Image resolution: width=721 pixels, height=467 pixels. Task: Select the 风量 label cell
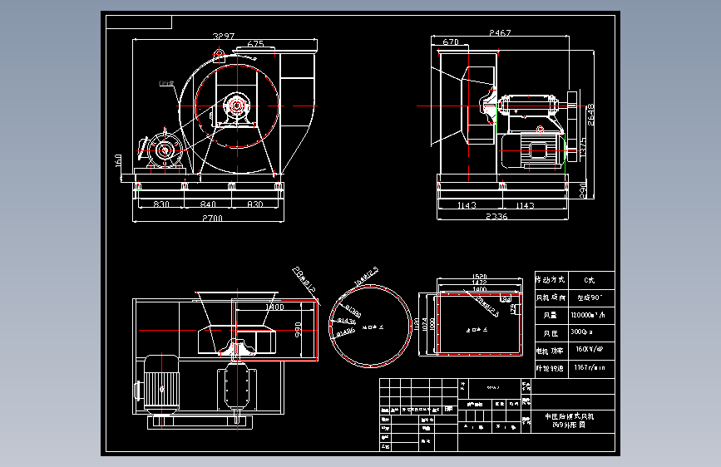551,315
